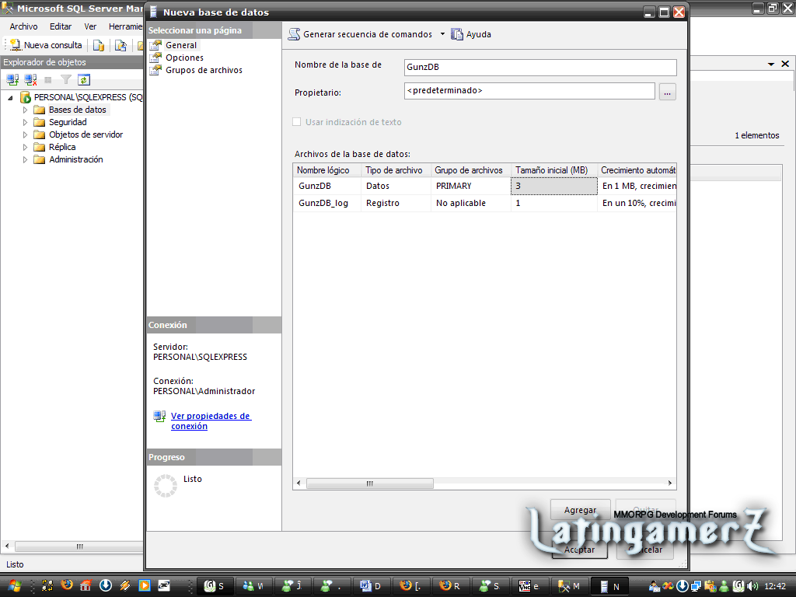Click connection properties icon beside the link
Viewport: 796px width, 597px height.
[160, 417]
